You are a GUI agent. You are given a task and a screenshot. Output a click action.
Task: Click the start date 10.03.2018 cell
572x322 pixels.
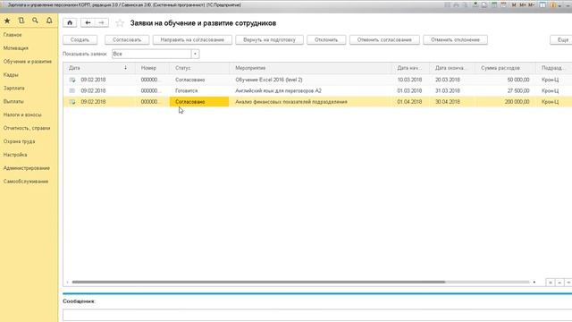(411, 80)
